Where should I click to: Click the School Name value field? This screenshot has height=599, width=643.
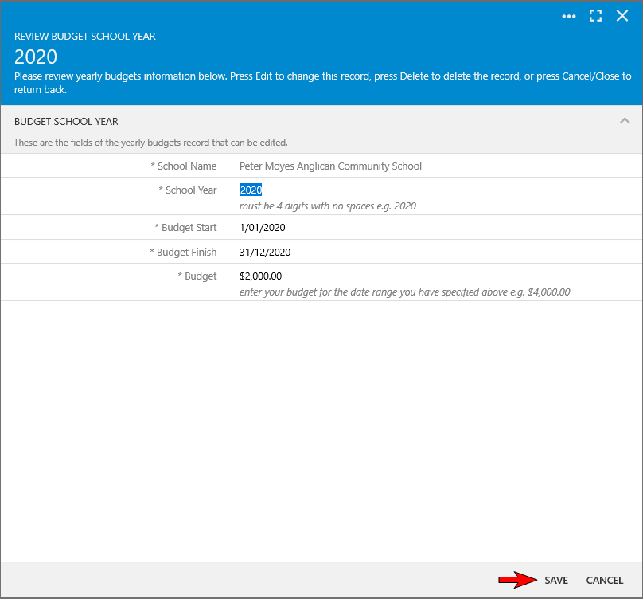[x=330, y=166]
